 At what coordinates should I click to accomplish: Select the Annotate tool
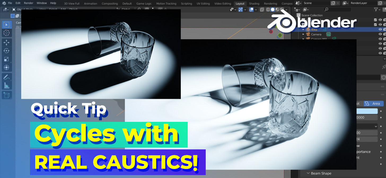pos(7,77)
